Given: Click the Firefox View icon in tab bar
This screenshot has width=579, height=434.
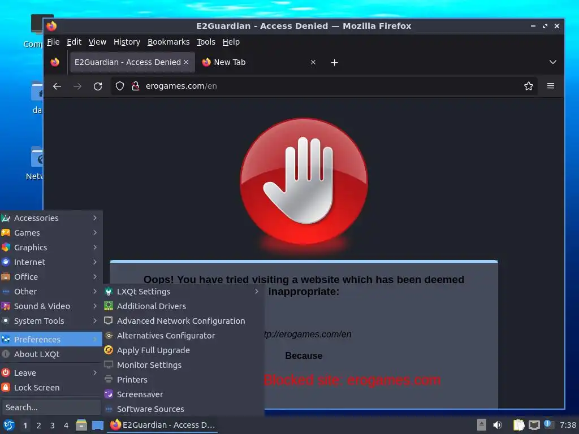Looking at the screenshot, I should click(55, 62).
